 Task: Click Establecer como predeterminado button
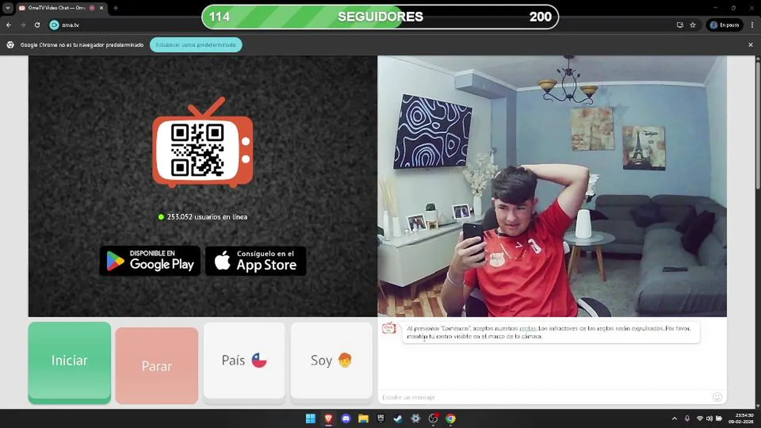coord(196,45)
